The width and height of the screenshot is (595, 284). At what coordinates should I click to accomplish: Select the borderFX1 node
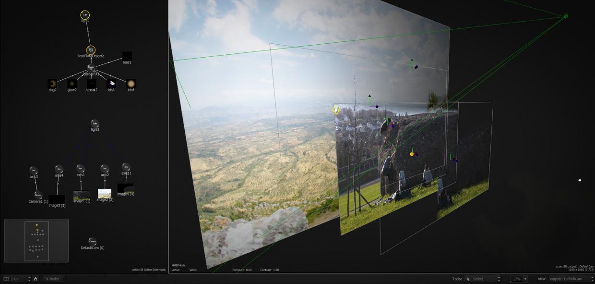(91, 68)
